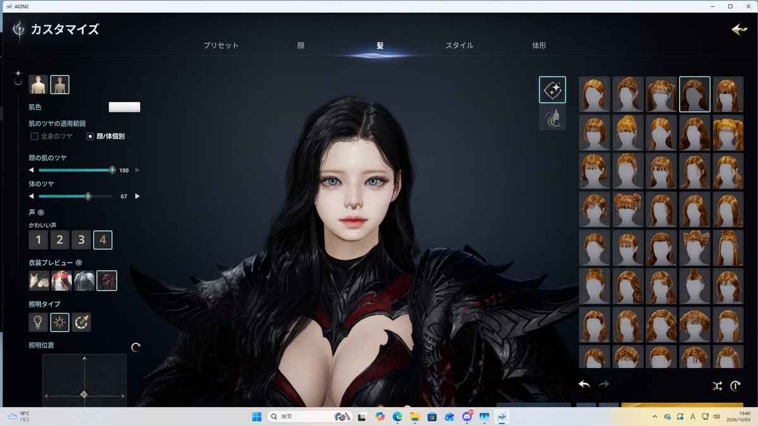Select the female body type icon
This screenshot has width=758, height=426.
click(60, 85)
